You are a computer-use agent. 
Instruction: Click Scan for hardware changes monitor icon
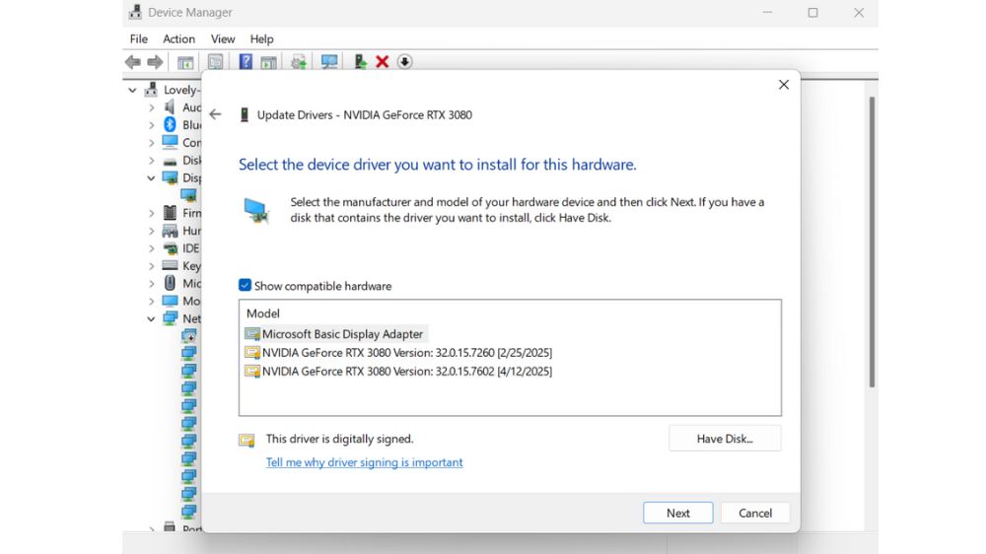(x=329, y=62)
